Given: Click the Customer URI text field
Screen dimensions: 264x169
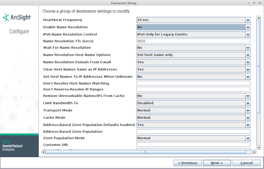Looking at the screenshot, I should click(x=193, y=145).
